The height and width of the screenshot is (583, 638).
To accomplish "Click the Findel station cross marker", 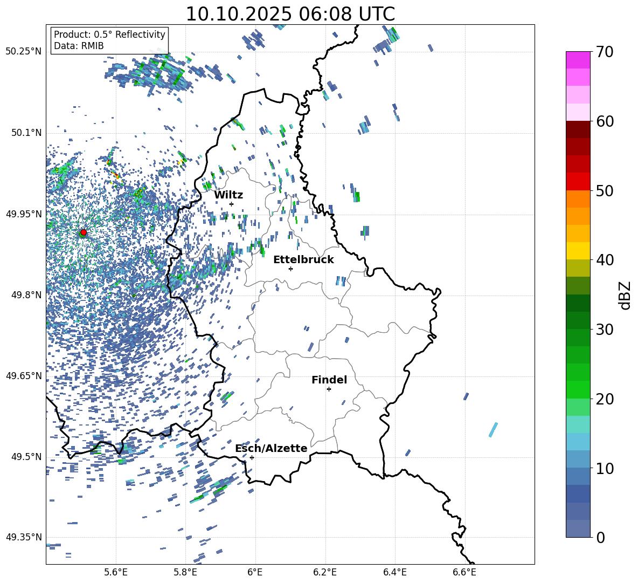I will (329, 389).
